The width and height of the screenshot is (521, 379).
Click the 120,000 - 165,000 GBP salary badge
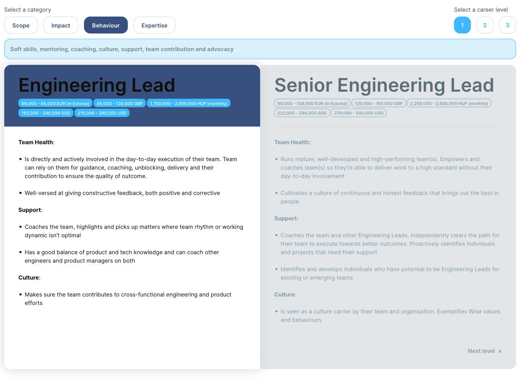[x=378, y=103]
